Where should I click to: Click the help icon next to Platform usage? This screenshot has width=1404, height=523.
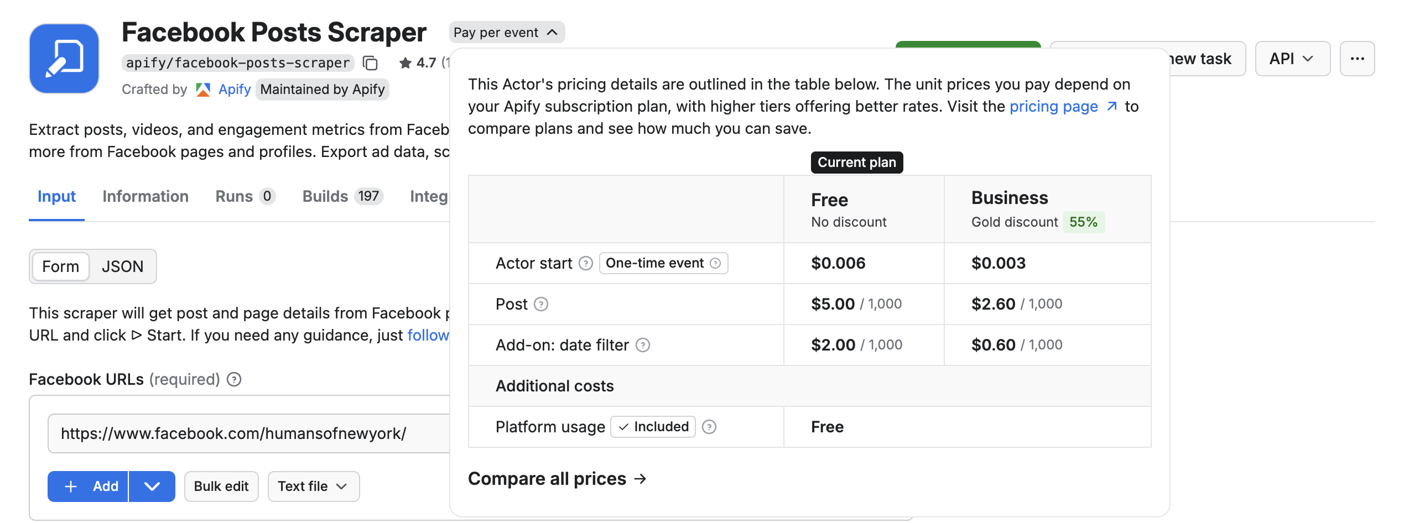709,427
